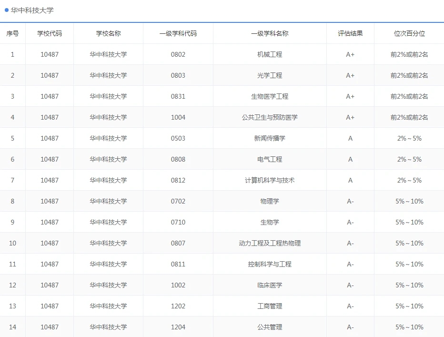
Task: Select the 生物医学工程 subject cell
Action: click(x=270, y=96)
